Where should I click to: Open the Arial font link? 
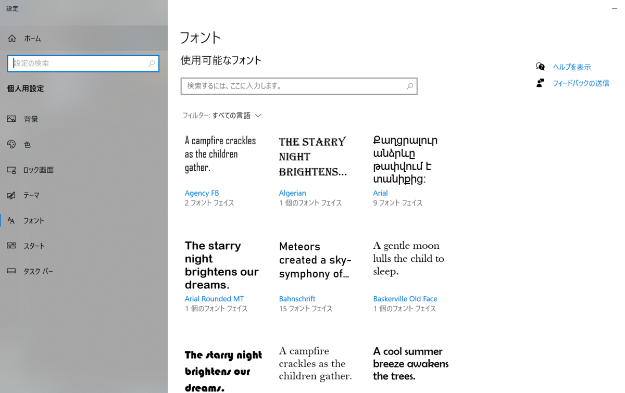(x=380, y=193)
